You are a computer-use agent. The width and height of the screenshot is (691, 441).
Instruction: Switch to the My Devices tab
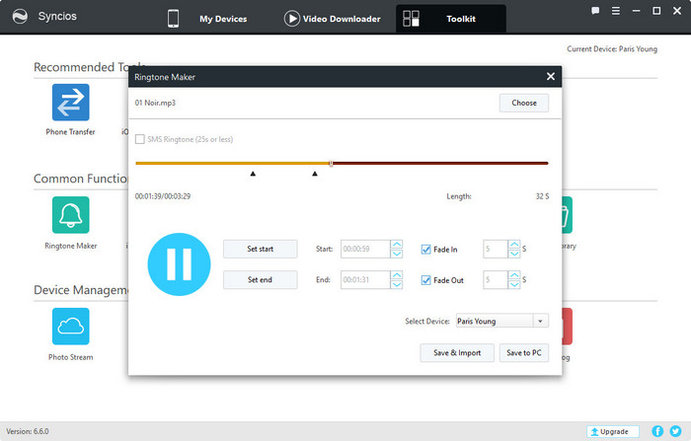(x=223, y=19)
